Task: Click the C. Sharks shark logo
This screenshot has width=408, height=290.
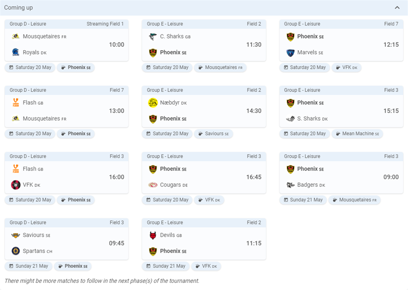Action: click(153, 37)
